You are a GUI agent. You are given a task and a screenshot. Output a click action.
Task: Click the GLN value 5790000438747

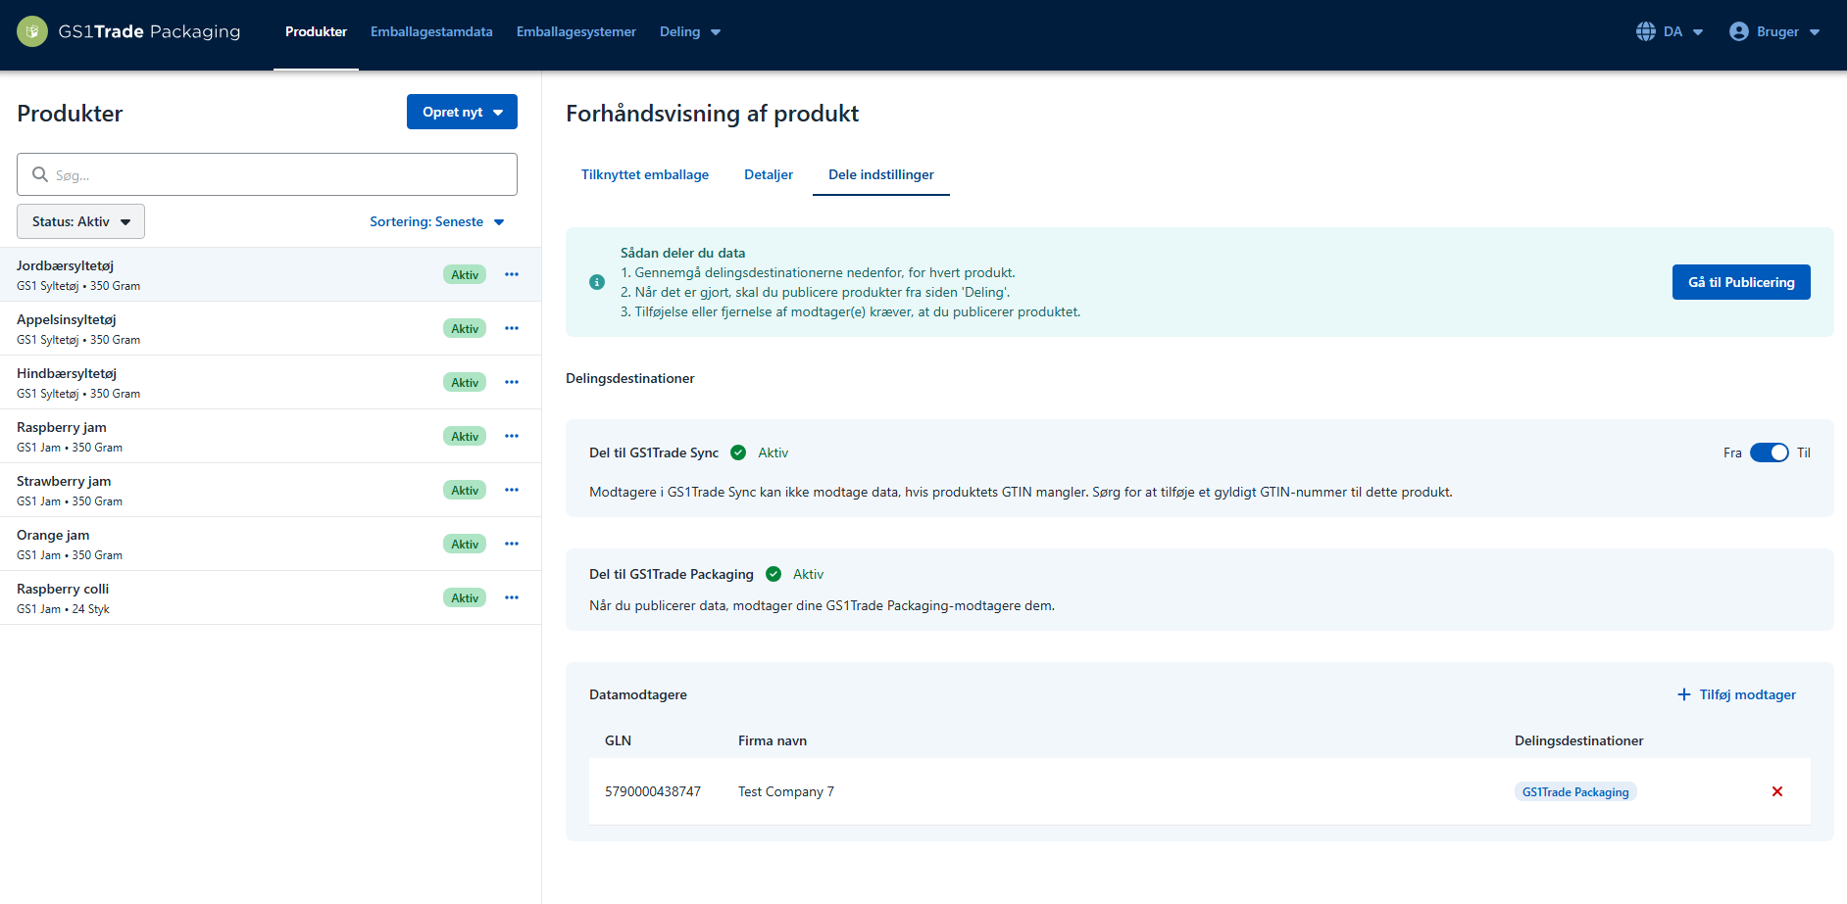pos(653,791)
